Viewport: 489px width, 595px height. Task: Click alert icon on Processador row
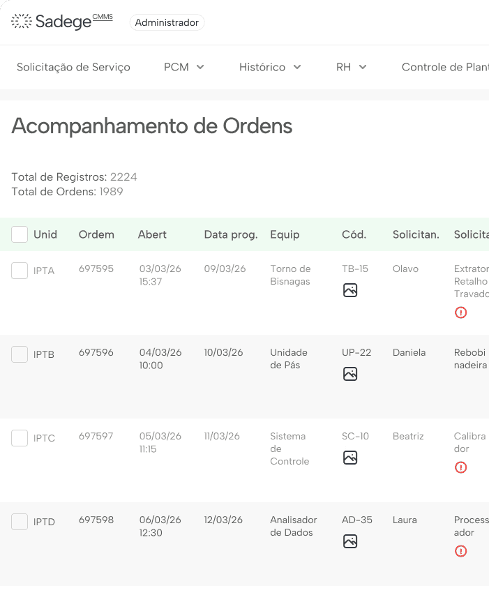click(460, 551)
